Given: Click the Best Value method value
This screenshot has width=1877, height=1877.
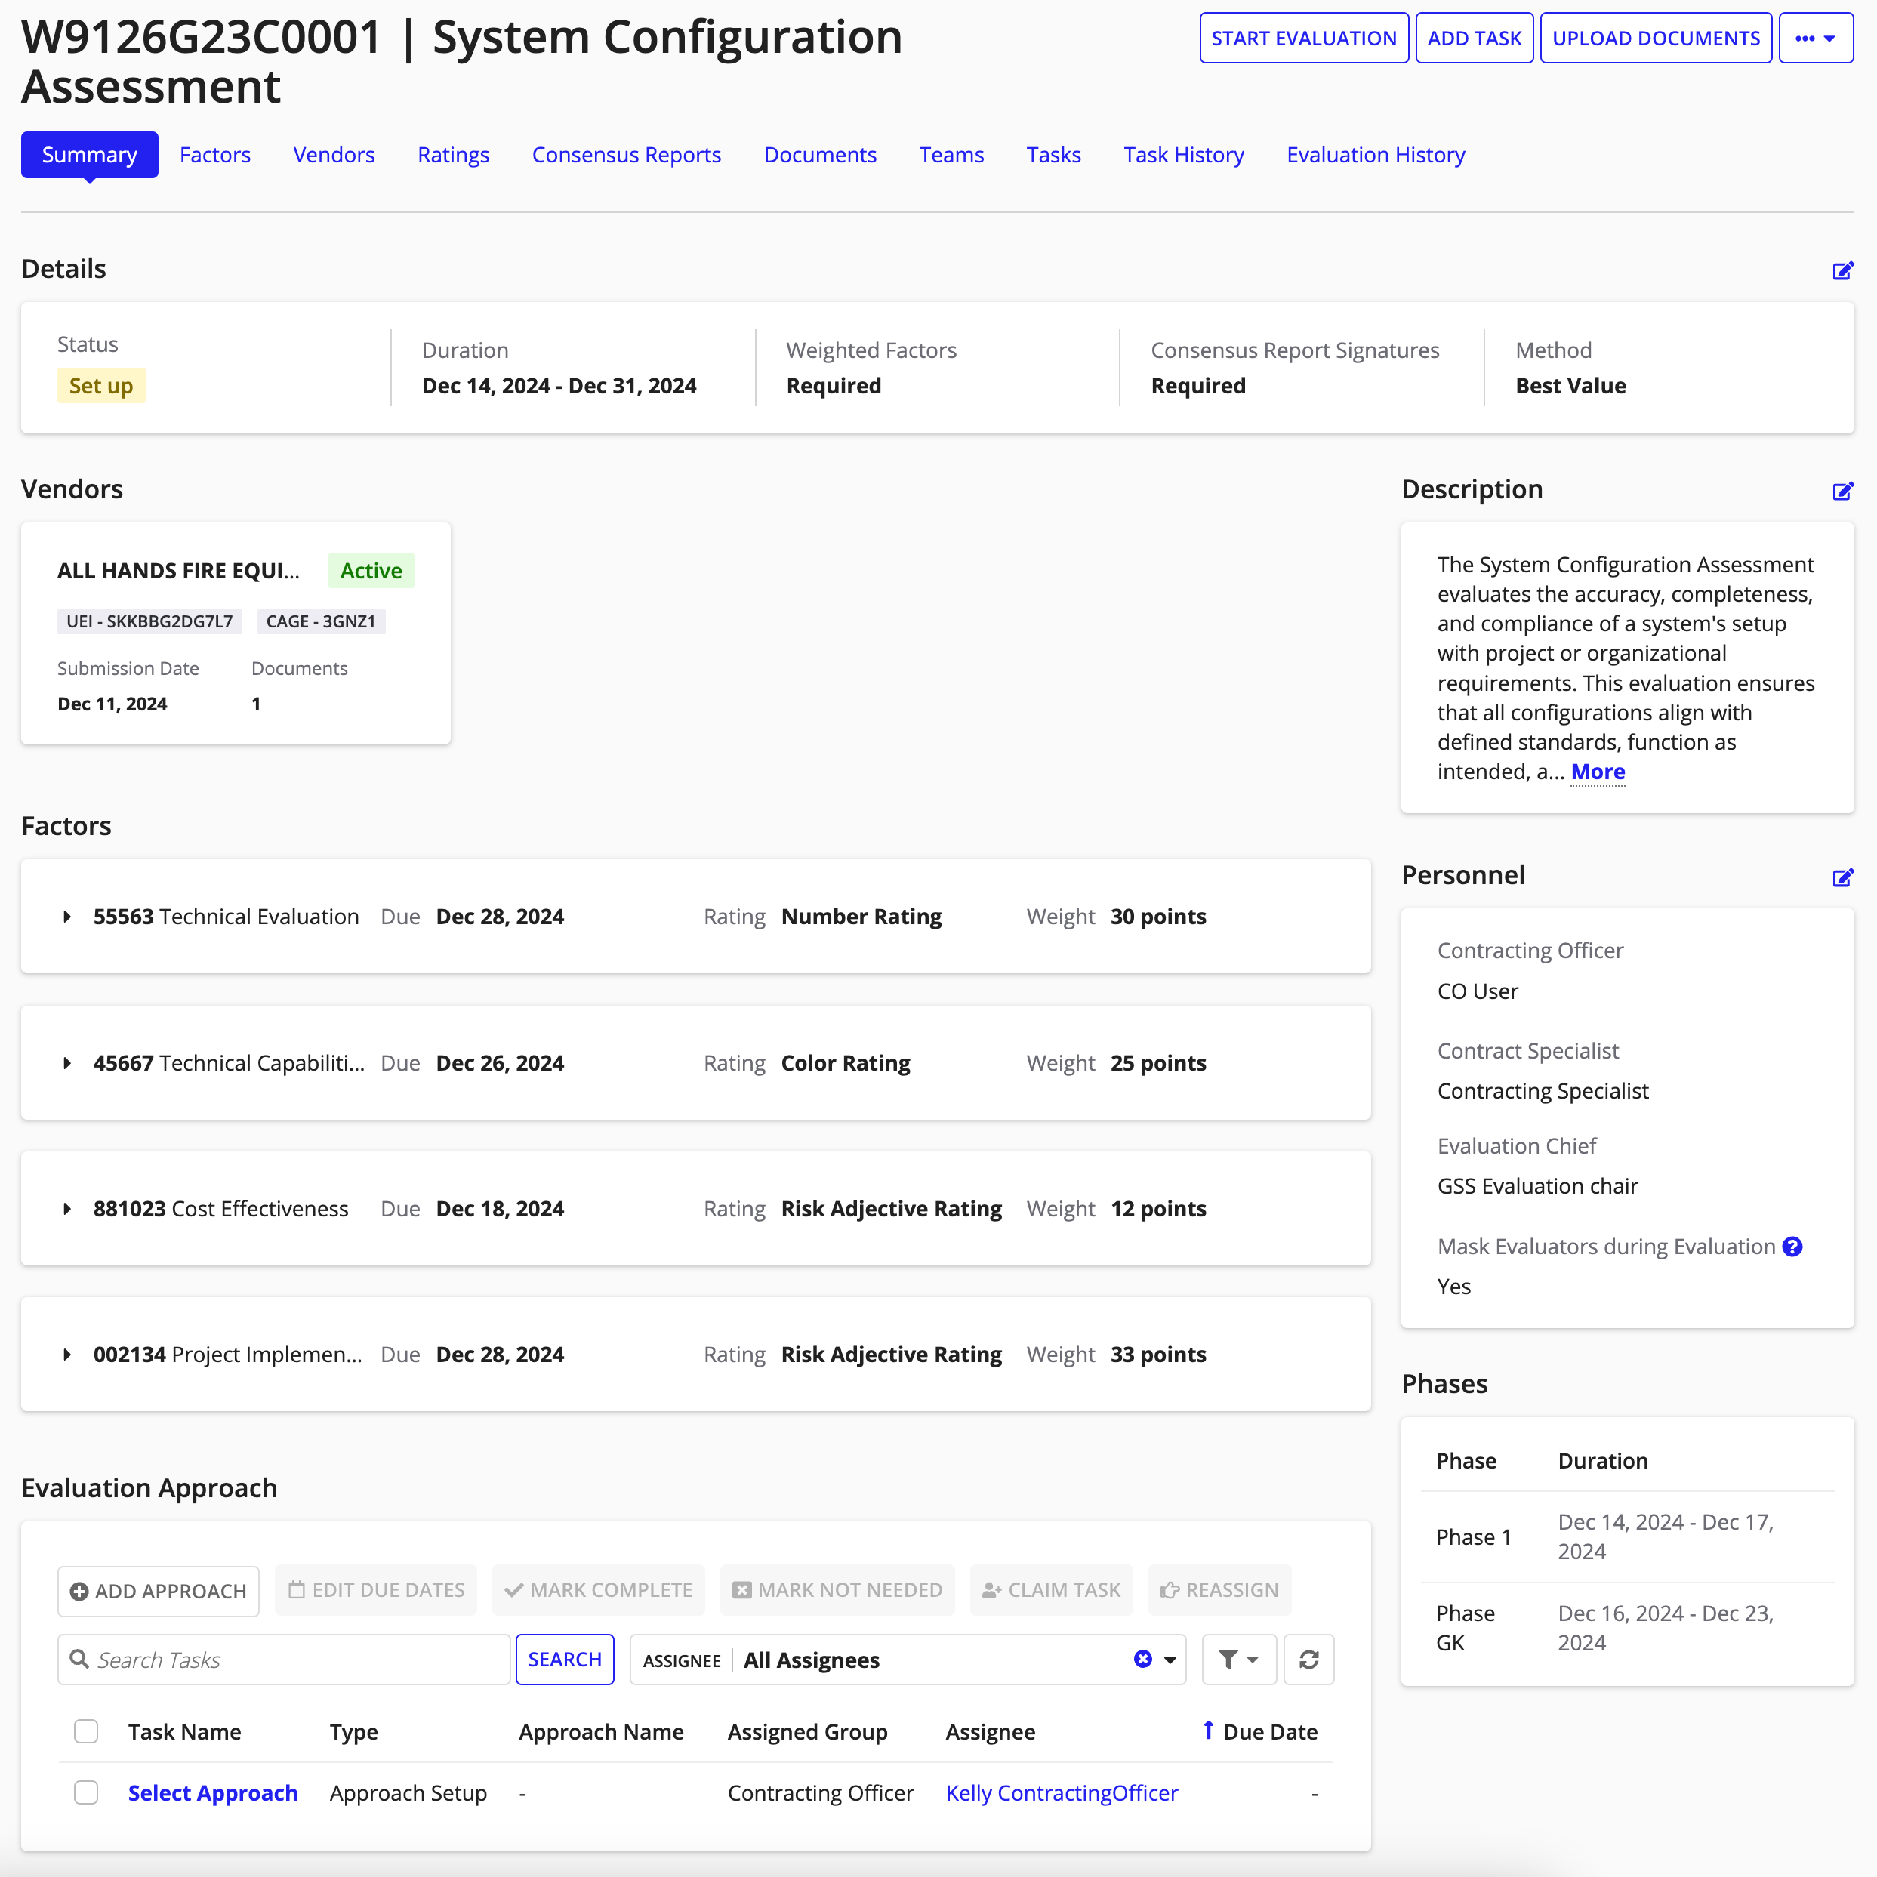Looking at the screenshot, I should point(1570,386).
